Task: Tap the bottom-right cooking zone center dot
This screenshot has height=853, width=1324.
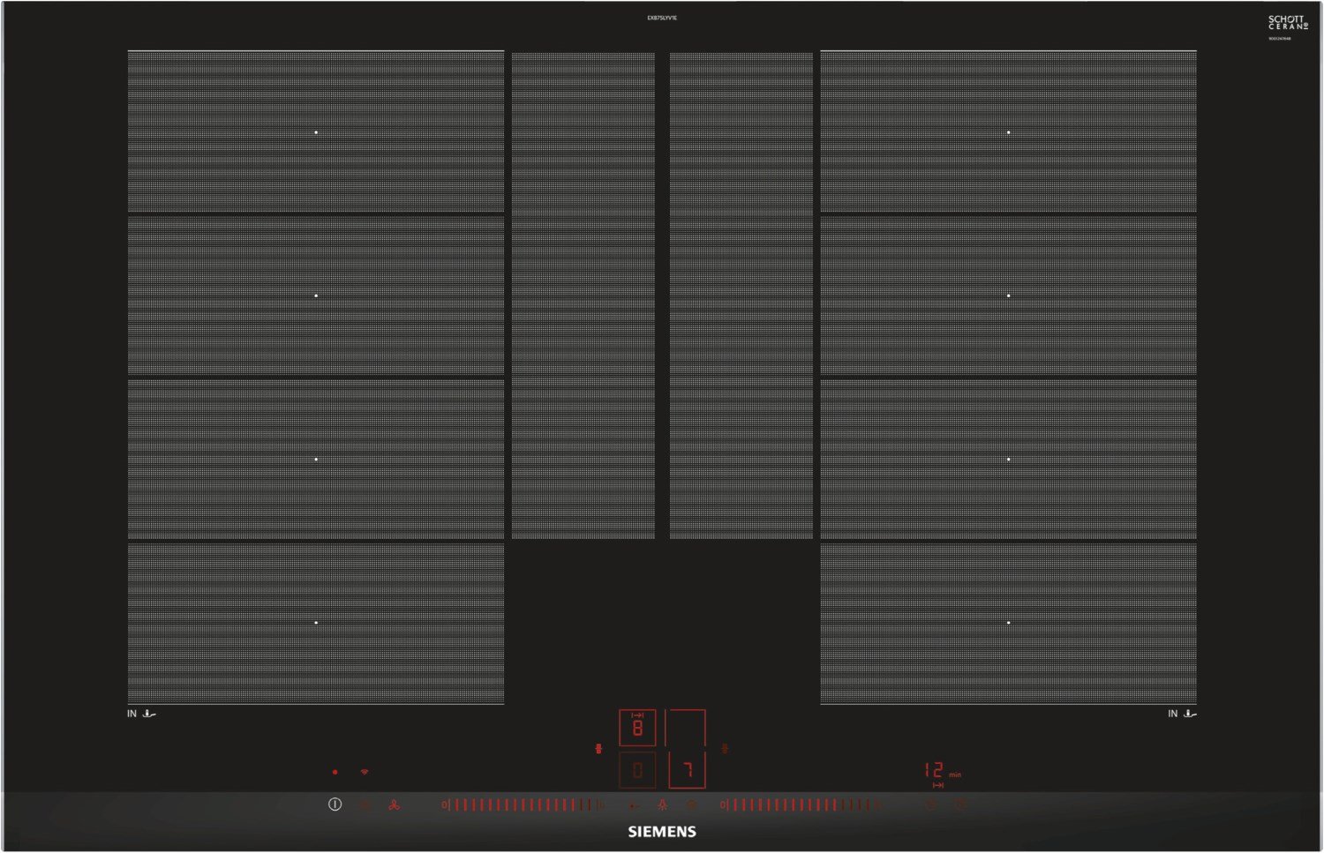Action: pyautogui.click(x=1009, y=623)
